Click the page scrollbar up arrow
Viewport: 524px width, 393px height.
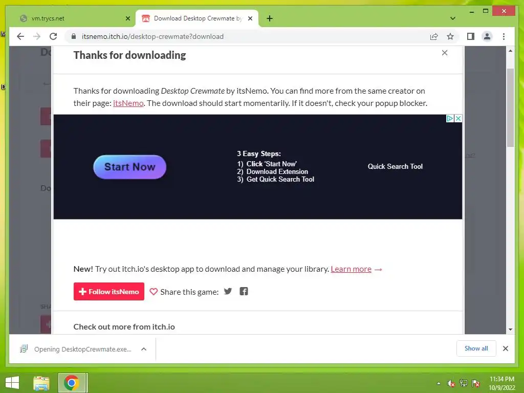[x=510, y=51]
